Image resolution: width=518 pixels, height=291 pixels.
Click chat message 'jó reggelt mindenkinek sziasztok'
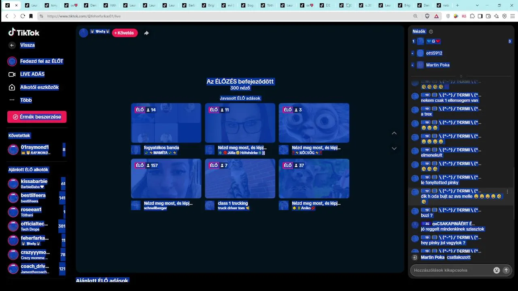pos(452,229)
